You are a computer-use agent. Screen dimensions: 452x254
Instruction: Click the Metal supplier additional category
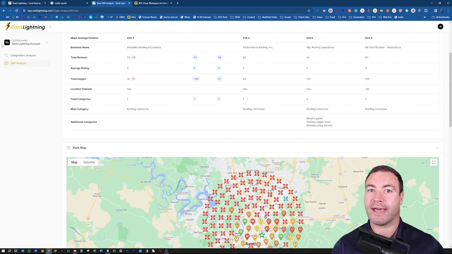(x=315, y=119)
